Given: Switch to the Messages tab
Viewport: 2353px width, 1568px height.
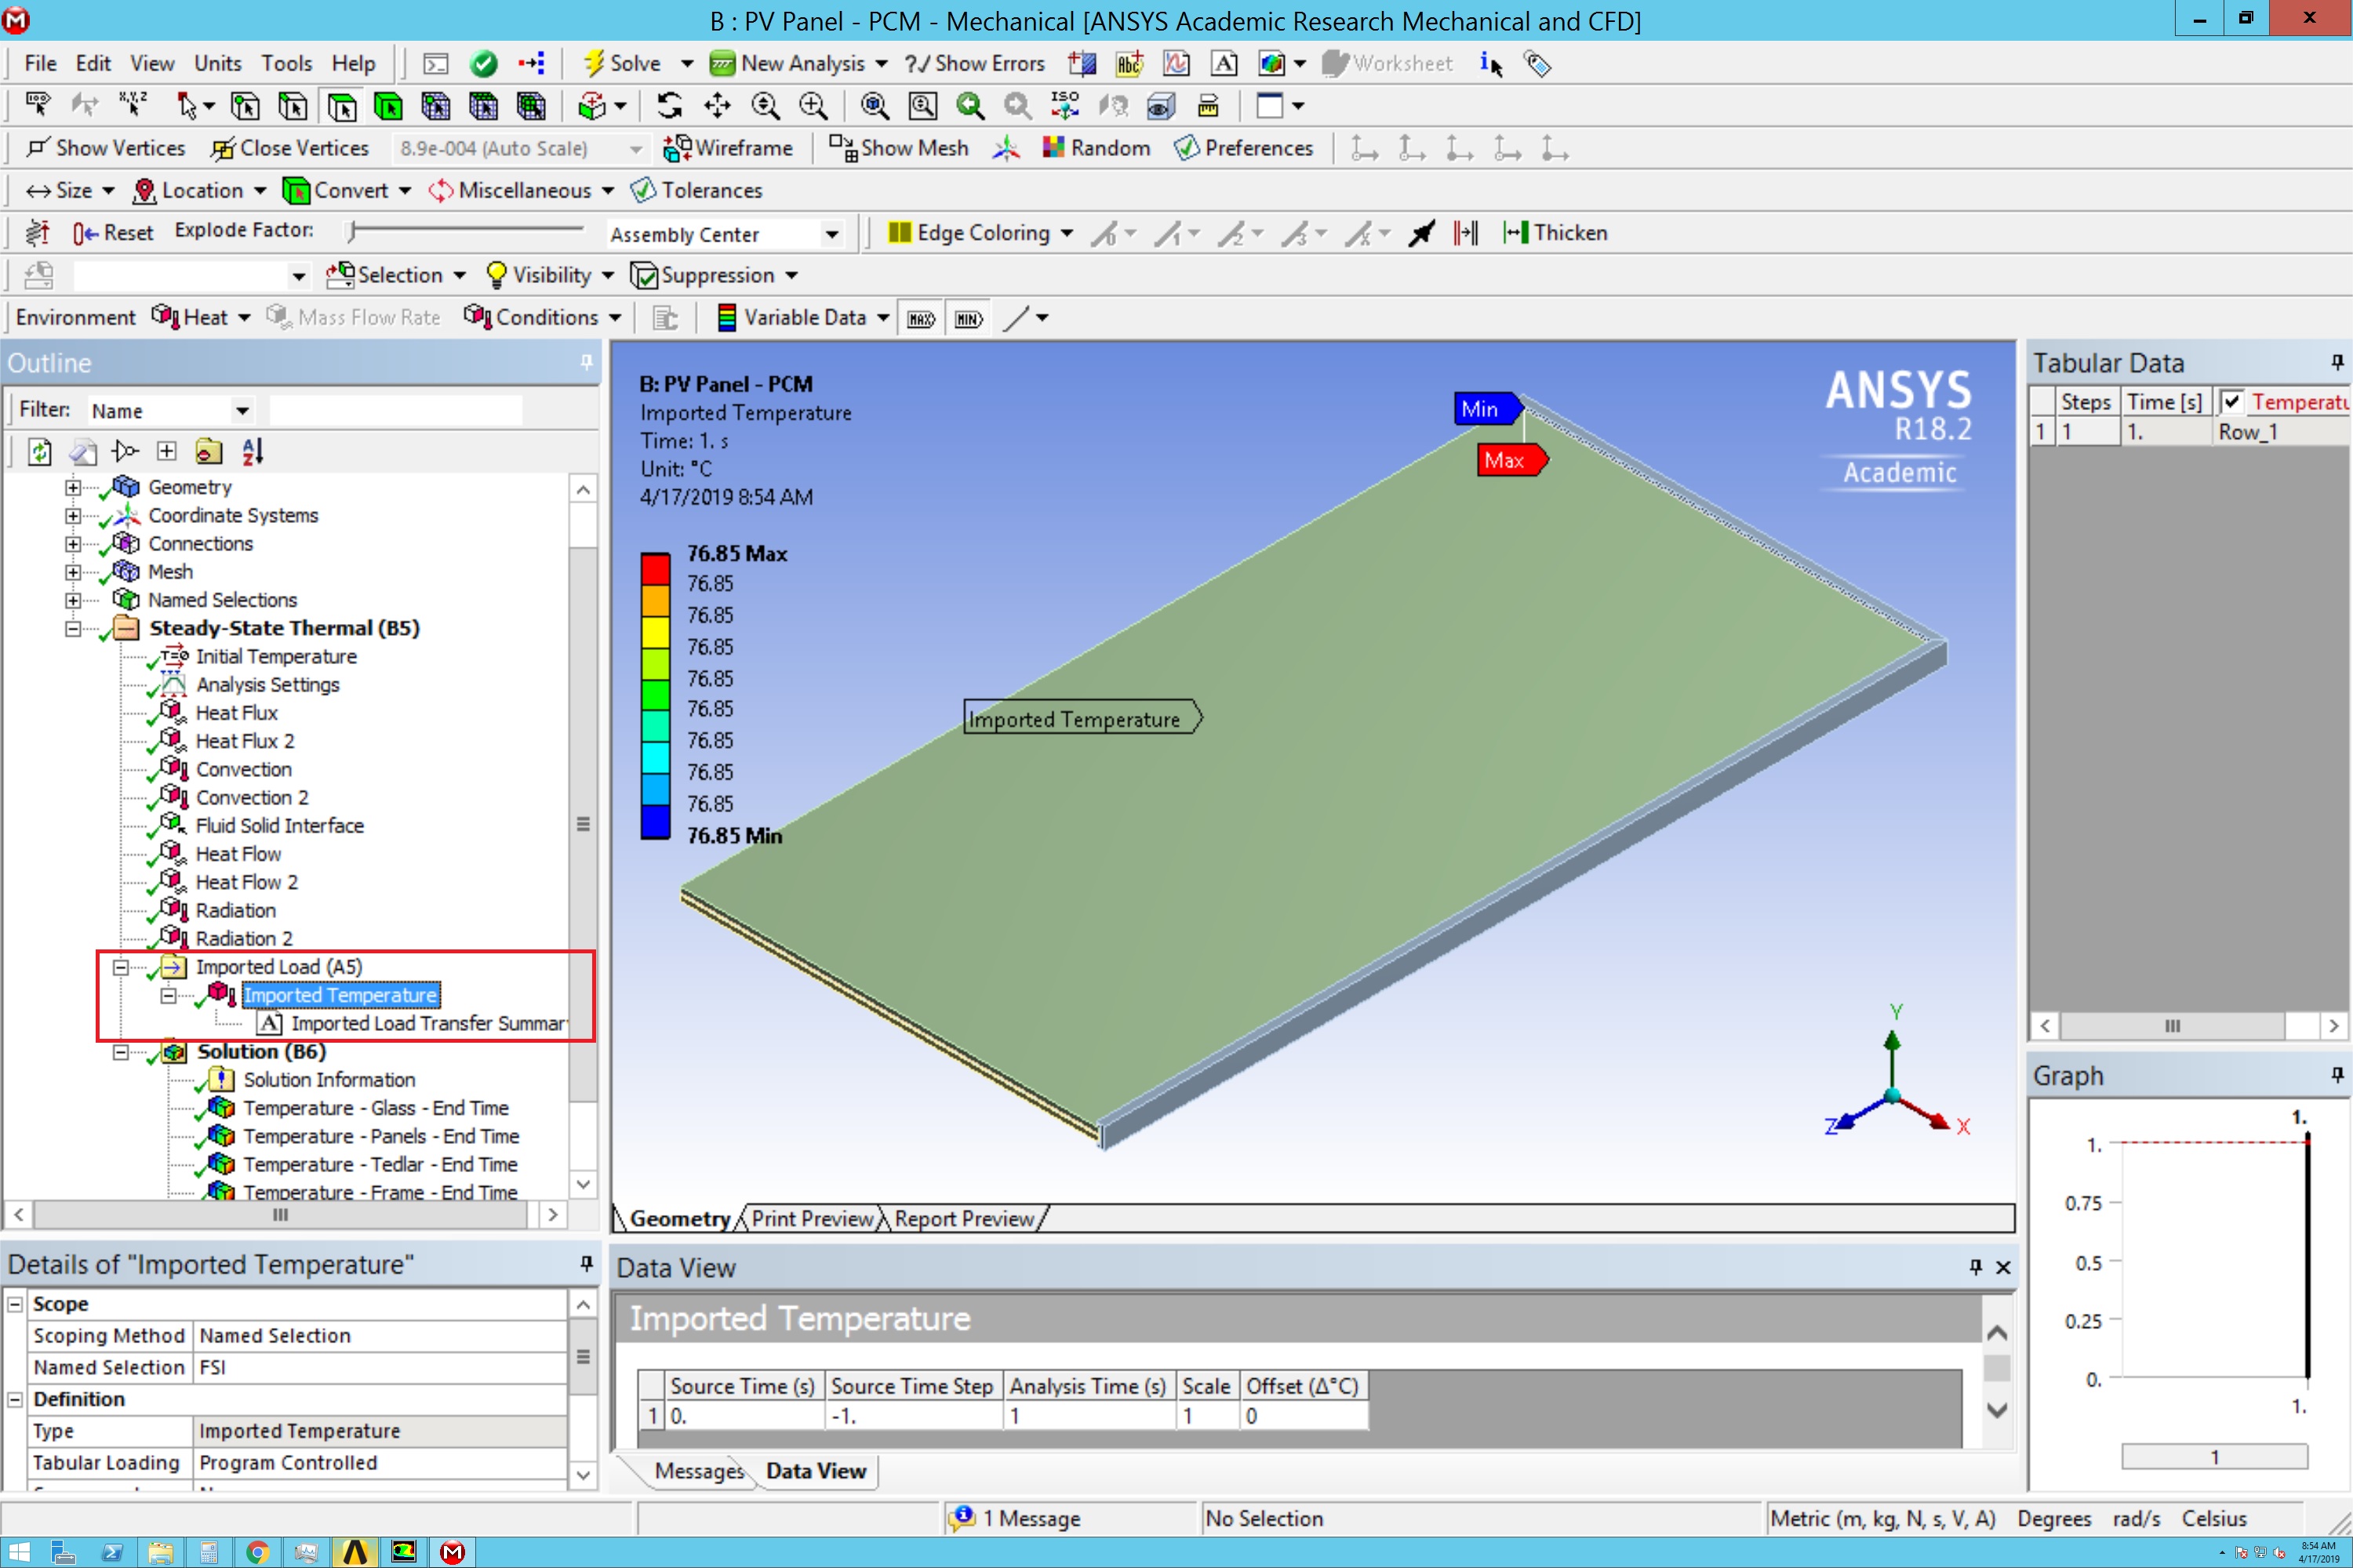Looking at the screenshot, I should pyautogui.click(x=700, y=1471).
